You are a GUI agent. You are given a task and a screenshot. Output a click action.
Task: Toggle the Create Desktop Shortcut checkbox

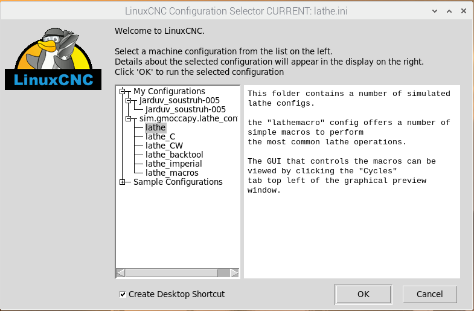[x=123, y=294]
